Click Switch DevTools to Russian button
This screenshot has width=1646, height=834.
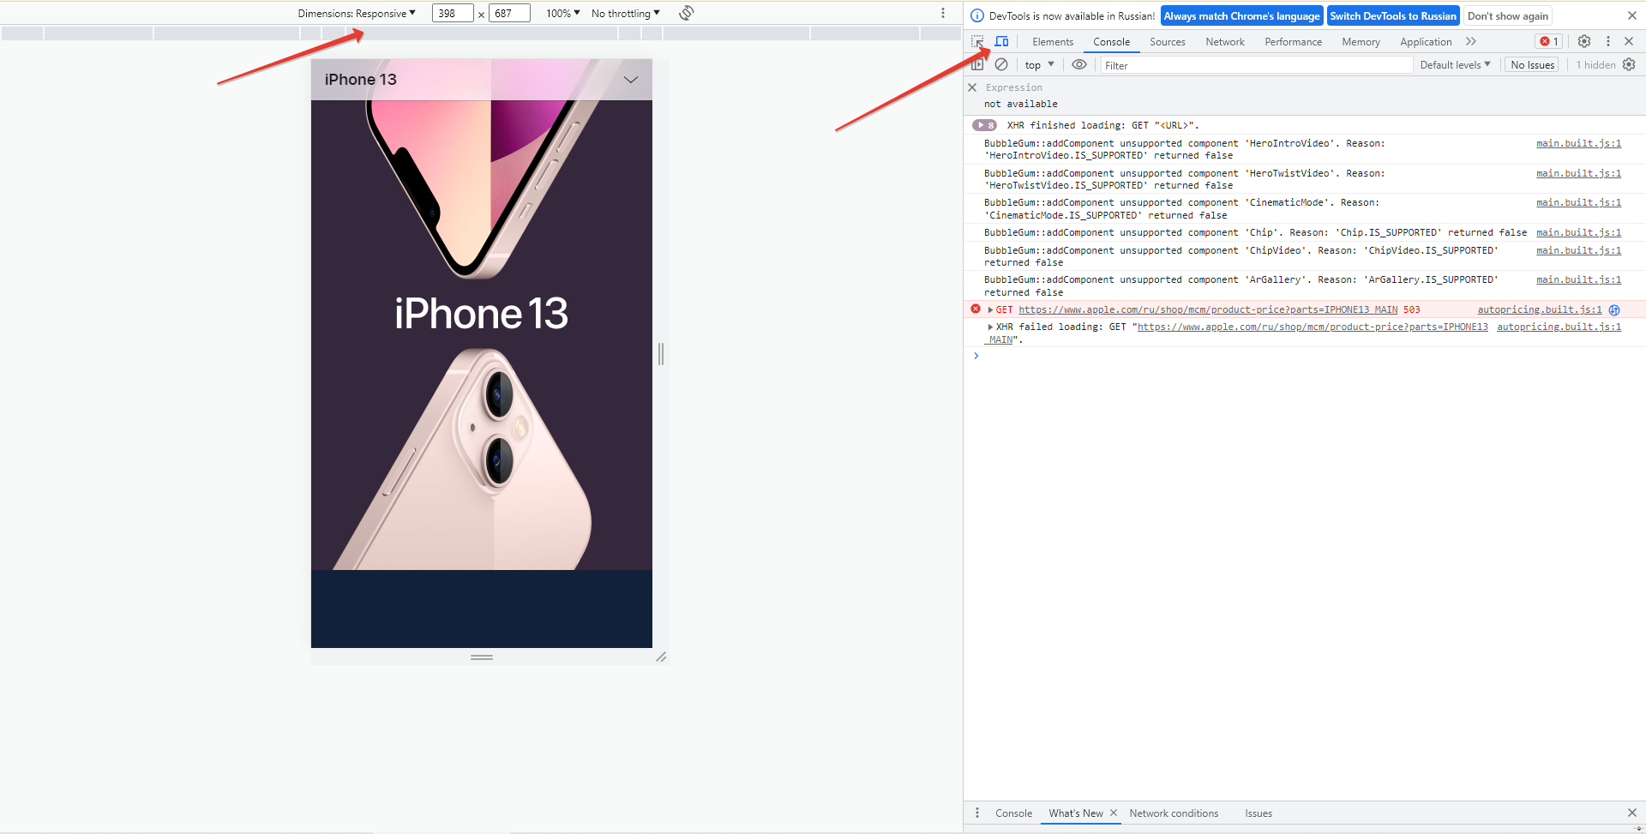(1392, 15)
